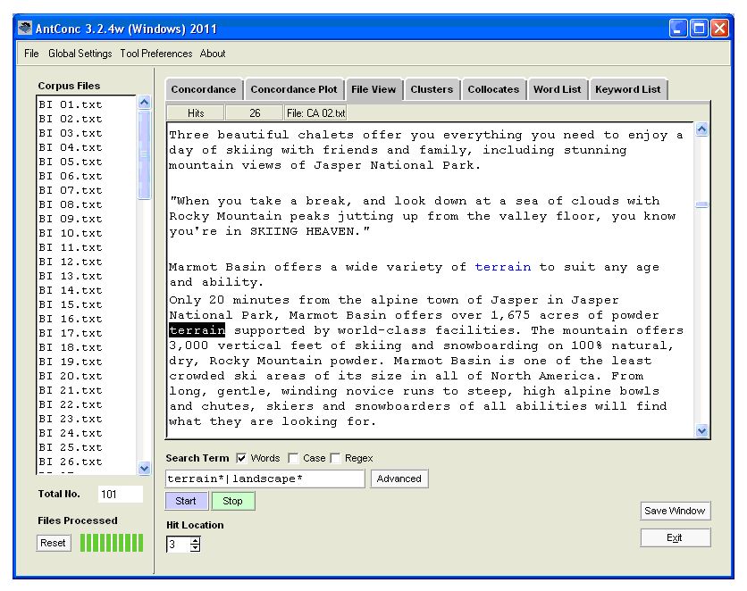Click corpus file list scroll down arrow
This screenshot has width=747, height=591.
[x=145, y=468]
